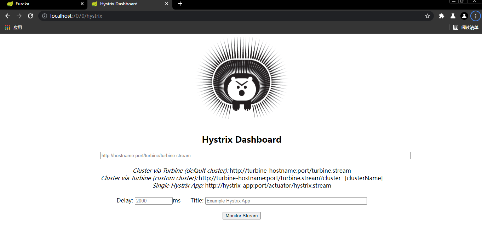Click the Title input field
The width and height of the screenshot is (482, 252).
coord(286,201)
